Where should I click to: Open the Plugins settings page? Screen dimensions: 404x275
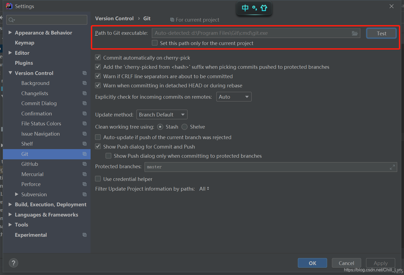[24, 63]
